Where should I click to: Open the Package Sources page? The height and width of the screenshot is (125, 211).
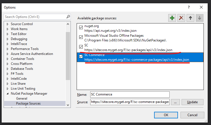[x=28, y=103]
